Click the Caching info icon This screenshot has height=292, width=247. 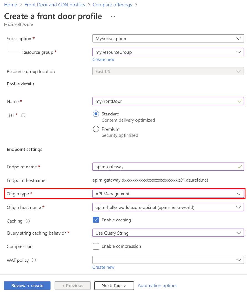point(28,221)
